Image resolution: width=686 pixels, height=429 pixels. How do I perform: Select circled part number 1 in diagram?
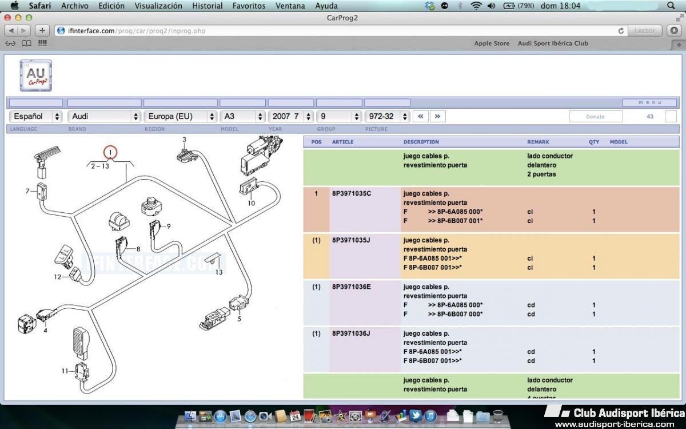(x=110, y=153)
